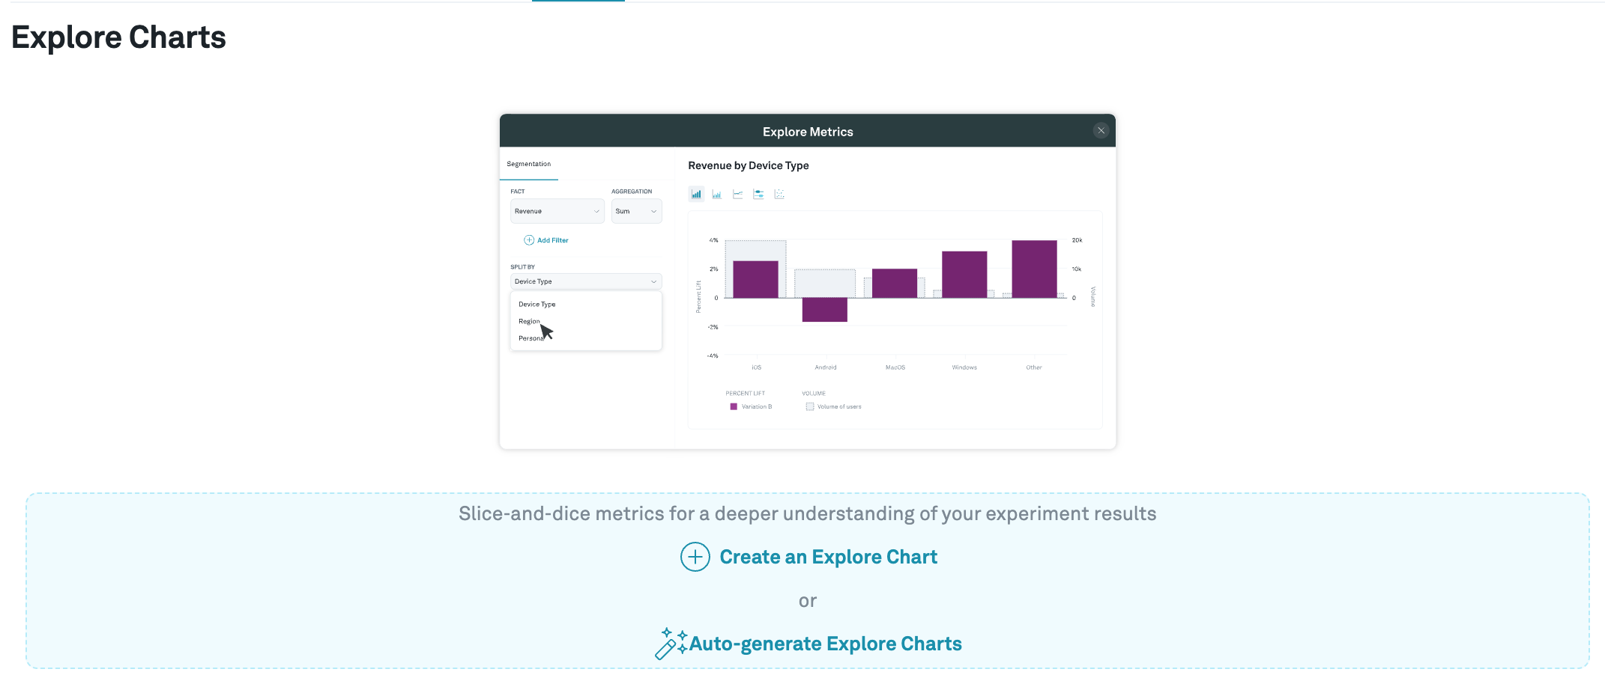Toggle the Volume of users legend box
The image size is (1605, 684).
click(809, 406)
